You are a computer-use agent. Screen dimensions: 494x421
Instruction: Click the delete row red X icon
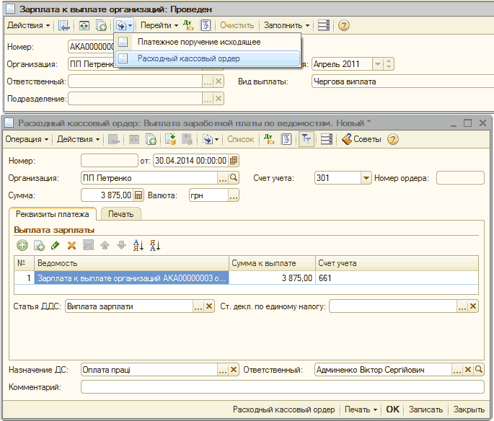click(x=71, y=246)
